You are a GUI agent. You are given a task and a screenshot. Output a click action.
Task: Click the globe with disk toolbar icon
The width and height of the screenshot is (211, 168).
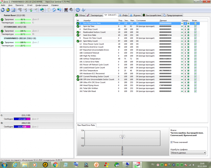pyautogui.click(x=42, y=10)
